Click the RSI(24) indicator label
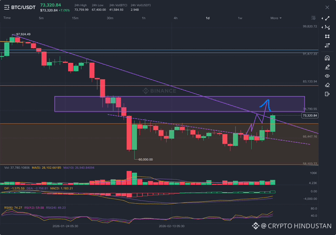Viewport: 336px width, 235px height. click(56, 207)
